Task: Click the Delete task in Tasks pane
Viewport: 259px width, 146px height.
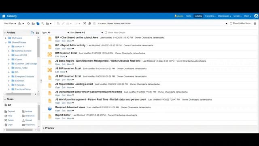Action: [9, 120]
